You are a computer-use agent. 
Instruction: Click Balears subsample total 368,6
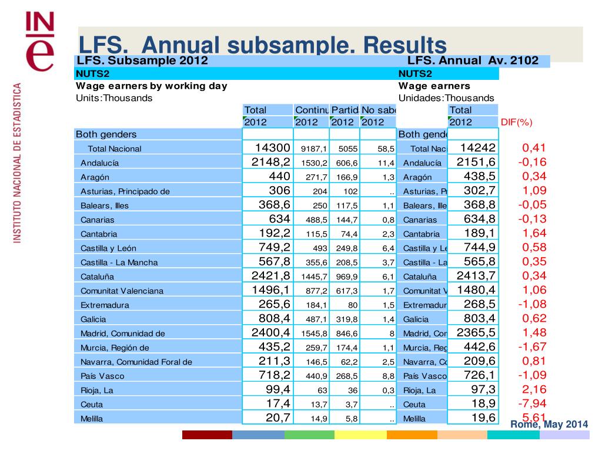[x=275, y=204]
